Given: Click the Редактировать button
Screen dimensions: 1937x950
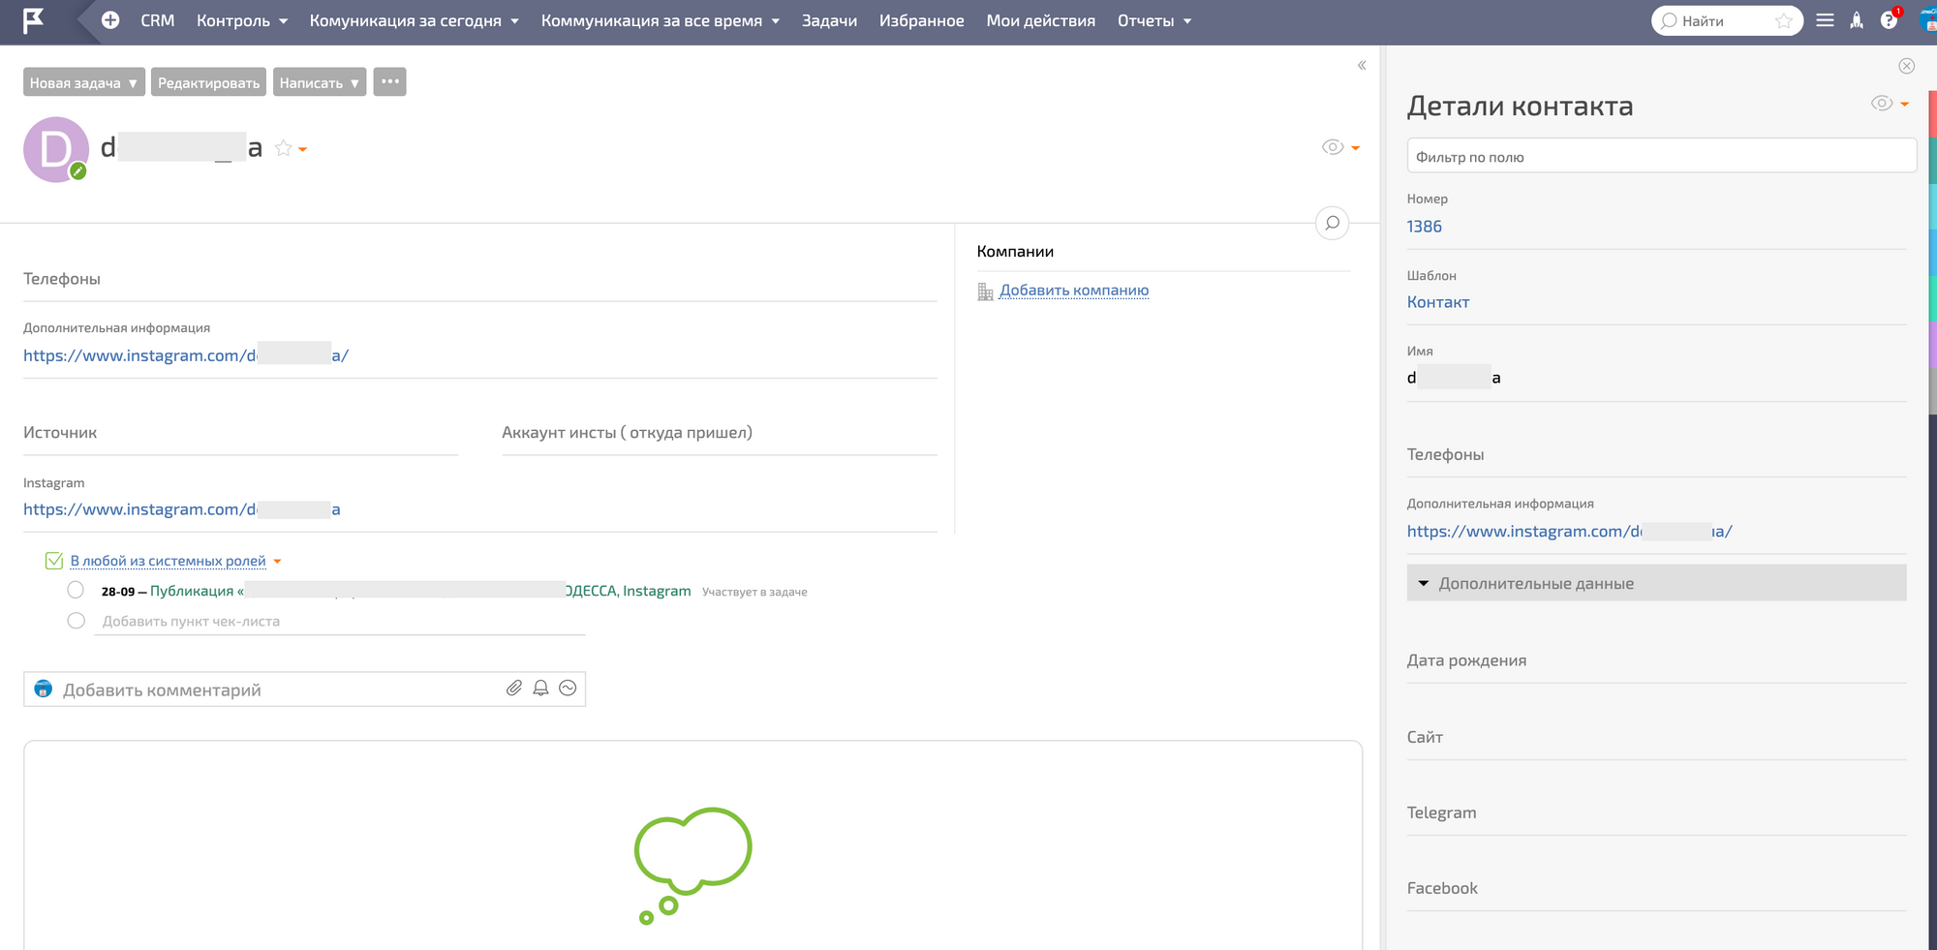Looking at the screenshot, I should 208,82.
